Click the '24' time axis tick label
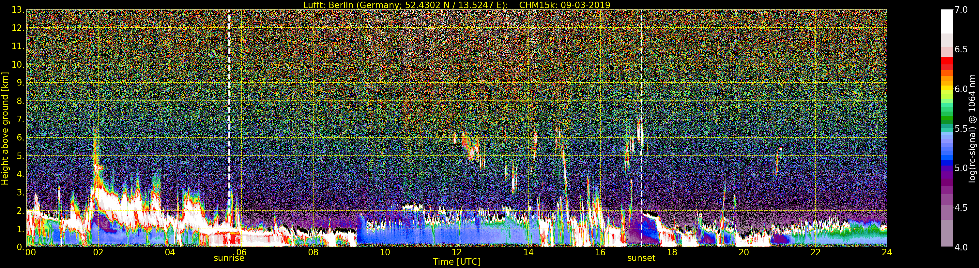 tap(887, 252)
